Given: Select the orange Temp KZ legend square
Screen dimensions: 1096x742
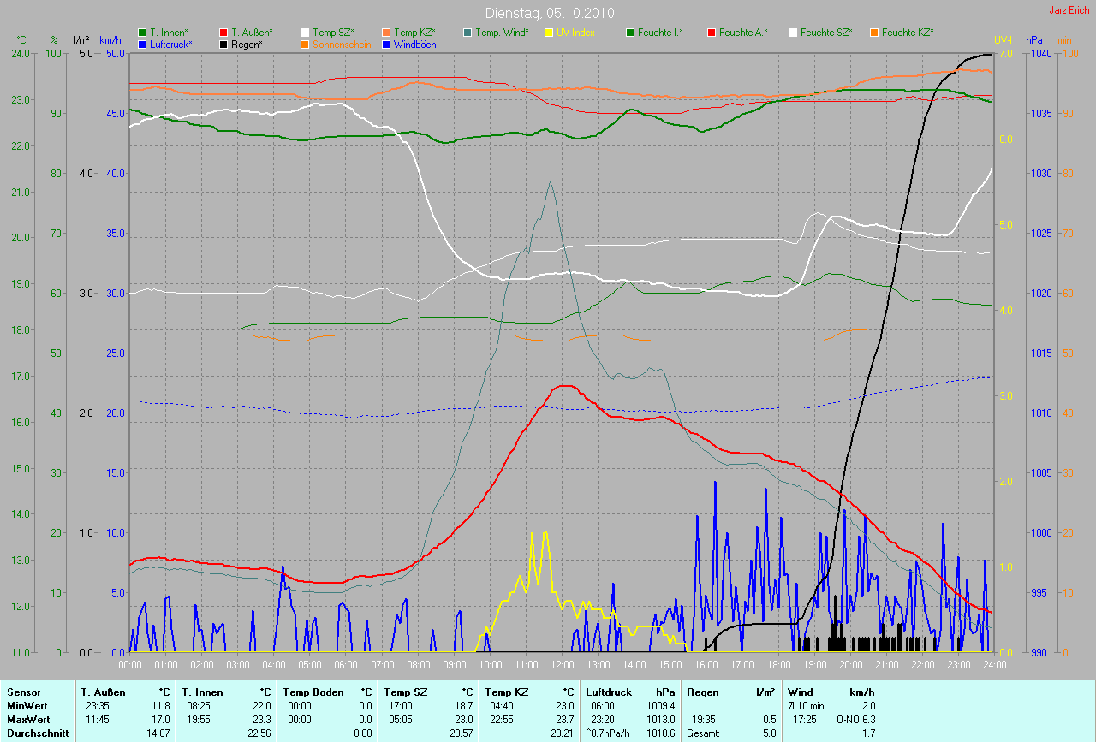Looking at the screenshot, I should [386, 33].
